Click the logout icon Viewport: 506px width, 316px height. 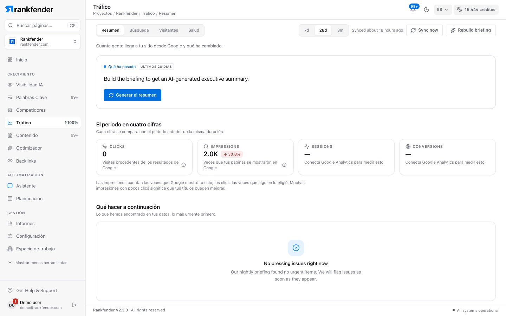pos(74,305)
